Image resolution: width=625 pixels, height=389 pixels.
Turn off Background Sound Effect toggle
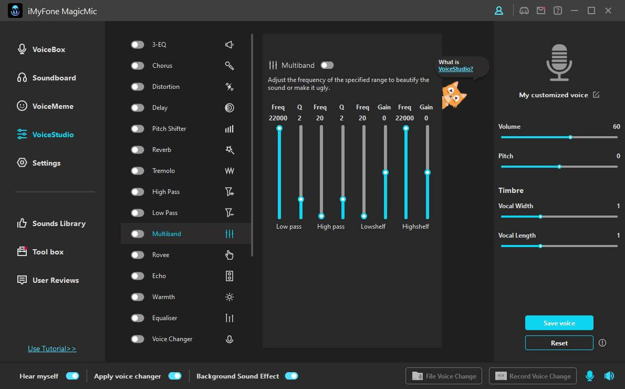[x=291, y=376]
